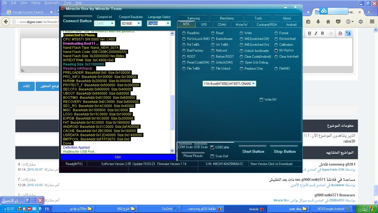Image resolution: width=378 pixels, height=213 pixels.
Task: Open the g-tab p709m folder in taskbar
Action: pos(73,209)
